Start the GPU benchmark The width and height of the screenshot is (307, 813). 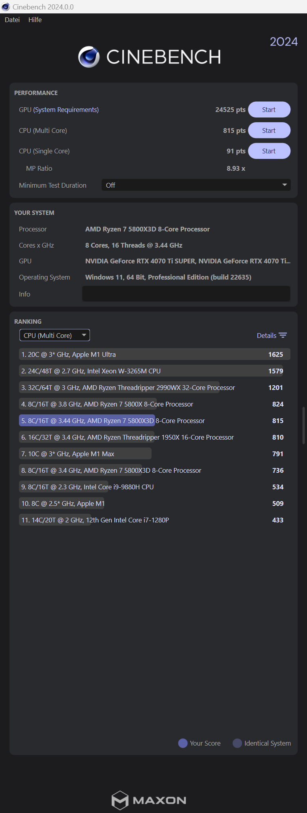[269, 110]
